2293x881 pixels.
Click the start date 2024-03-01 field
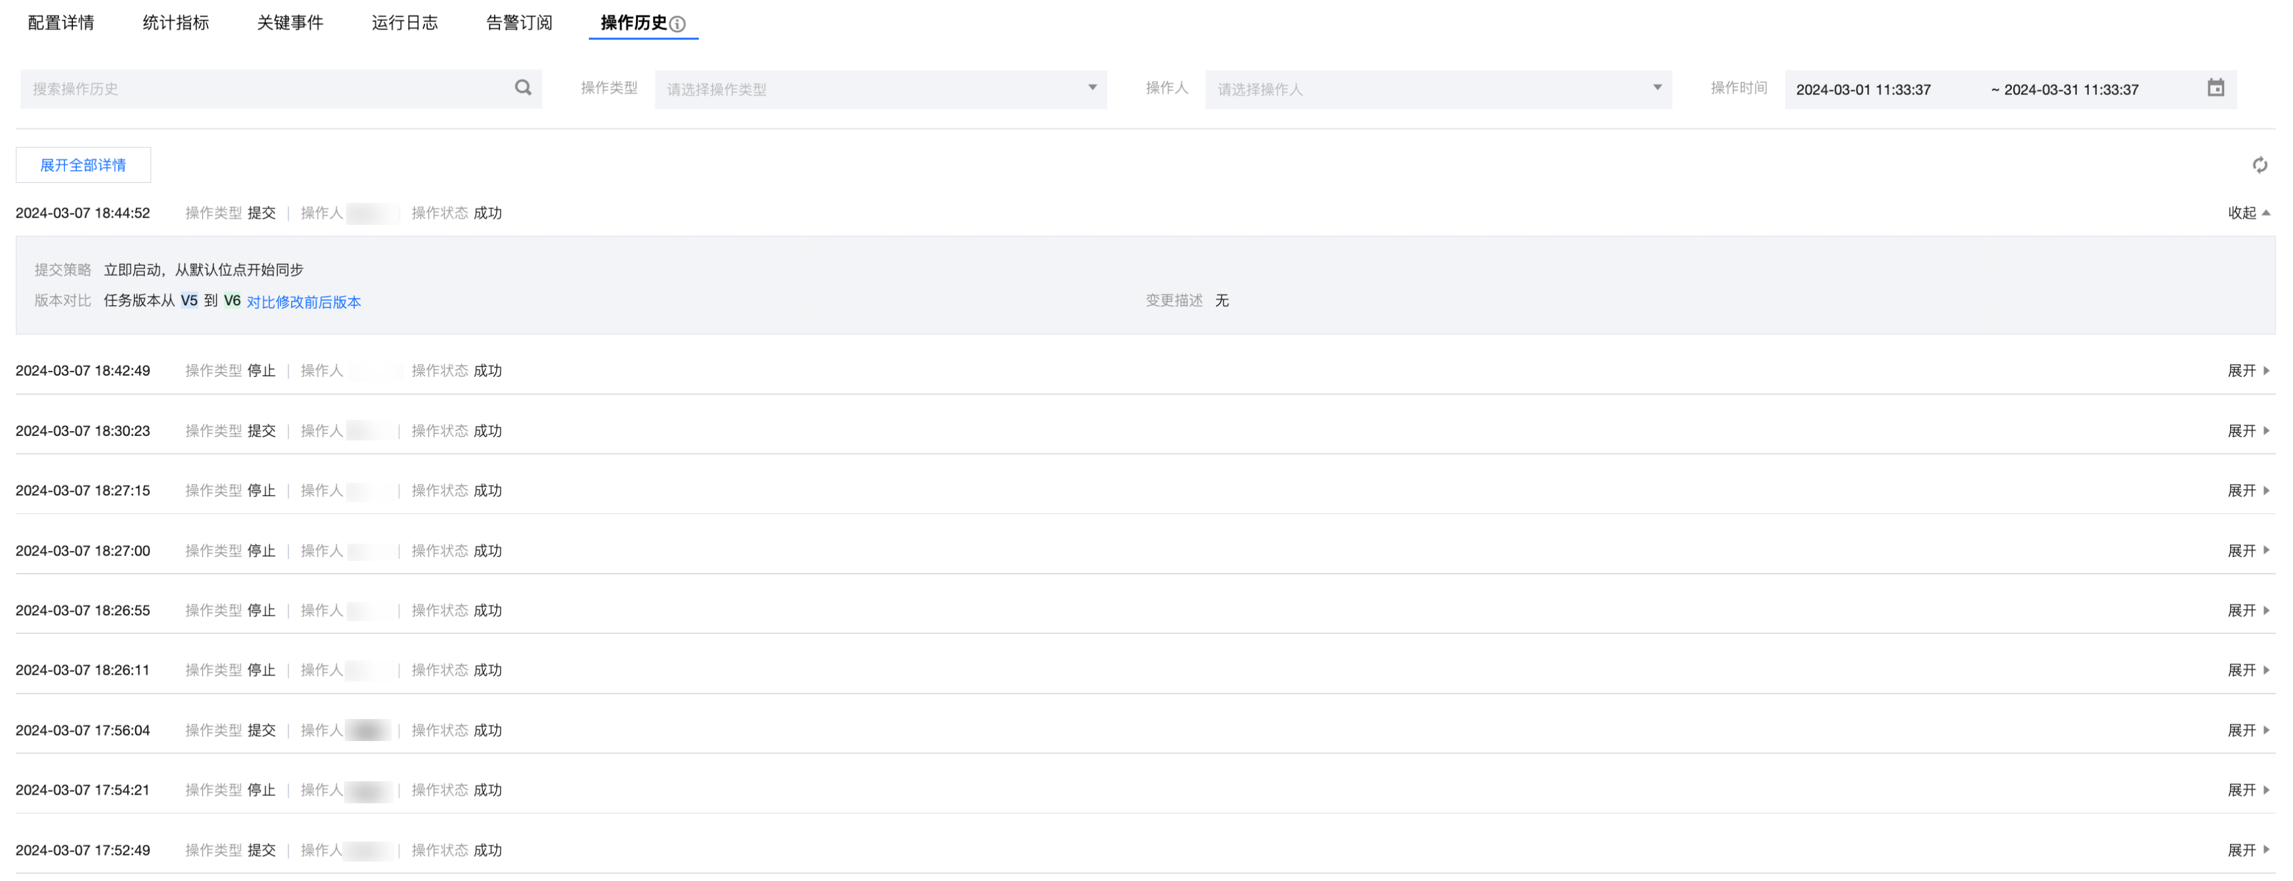[1863, 89]
